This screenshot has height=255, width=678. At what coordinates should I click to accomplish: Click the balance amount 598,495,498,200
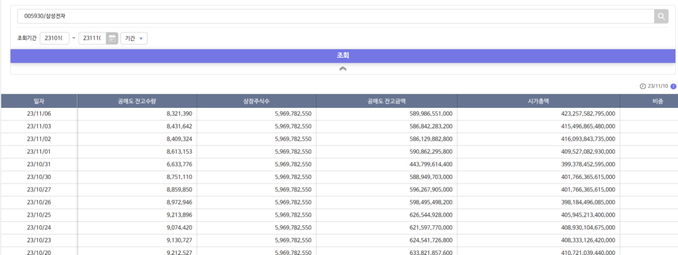click(430, 202)
